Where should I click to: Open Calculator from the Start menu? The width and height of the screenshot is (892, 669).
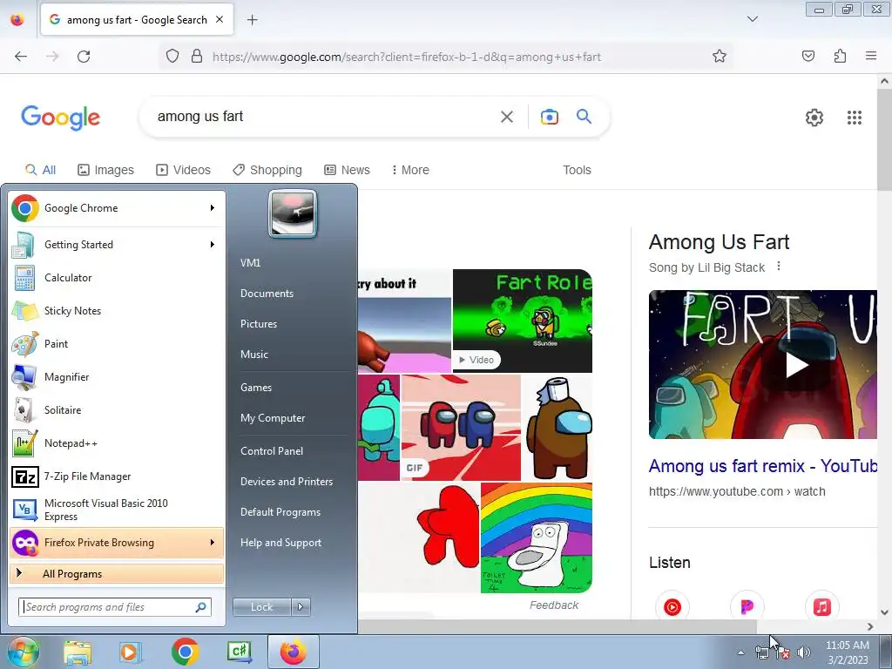pos(117,278)
